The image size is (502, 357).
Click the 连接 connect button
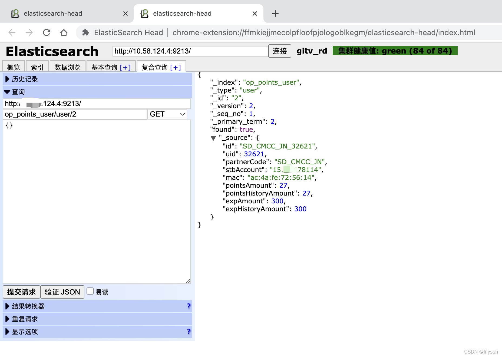point(280,51)
